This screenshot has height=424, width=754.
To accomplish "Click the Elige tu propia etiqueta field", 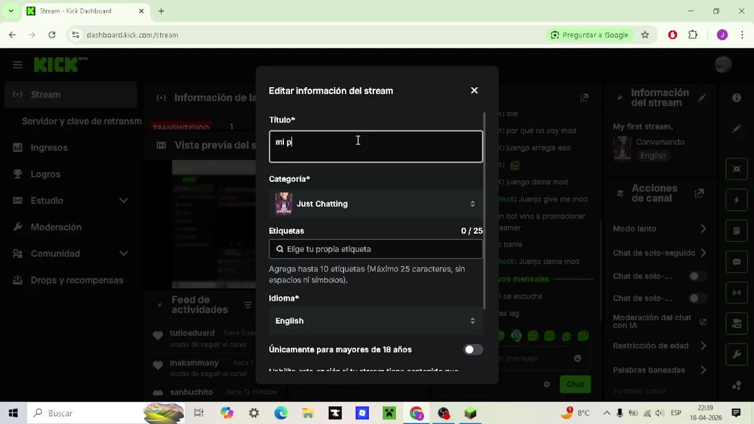I will tap(376, 249).
